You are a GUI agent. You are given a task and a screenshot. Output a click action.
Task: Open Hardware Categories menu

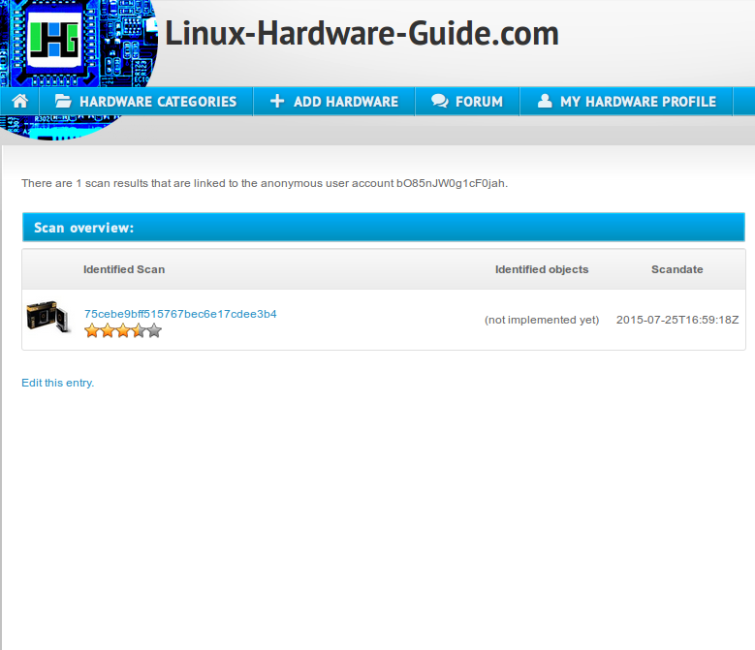[x=146, y=102]
